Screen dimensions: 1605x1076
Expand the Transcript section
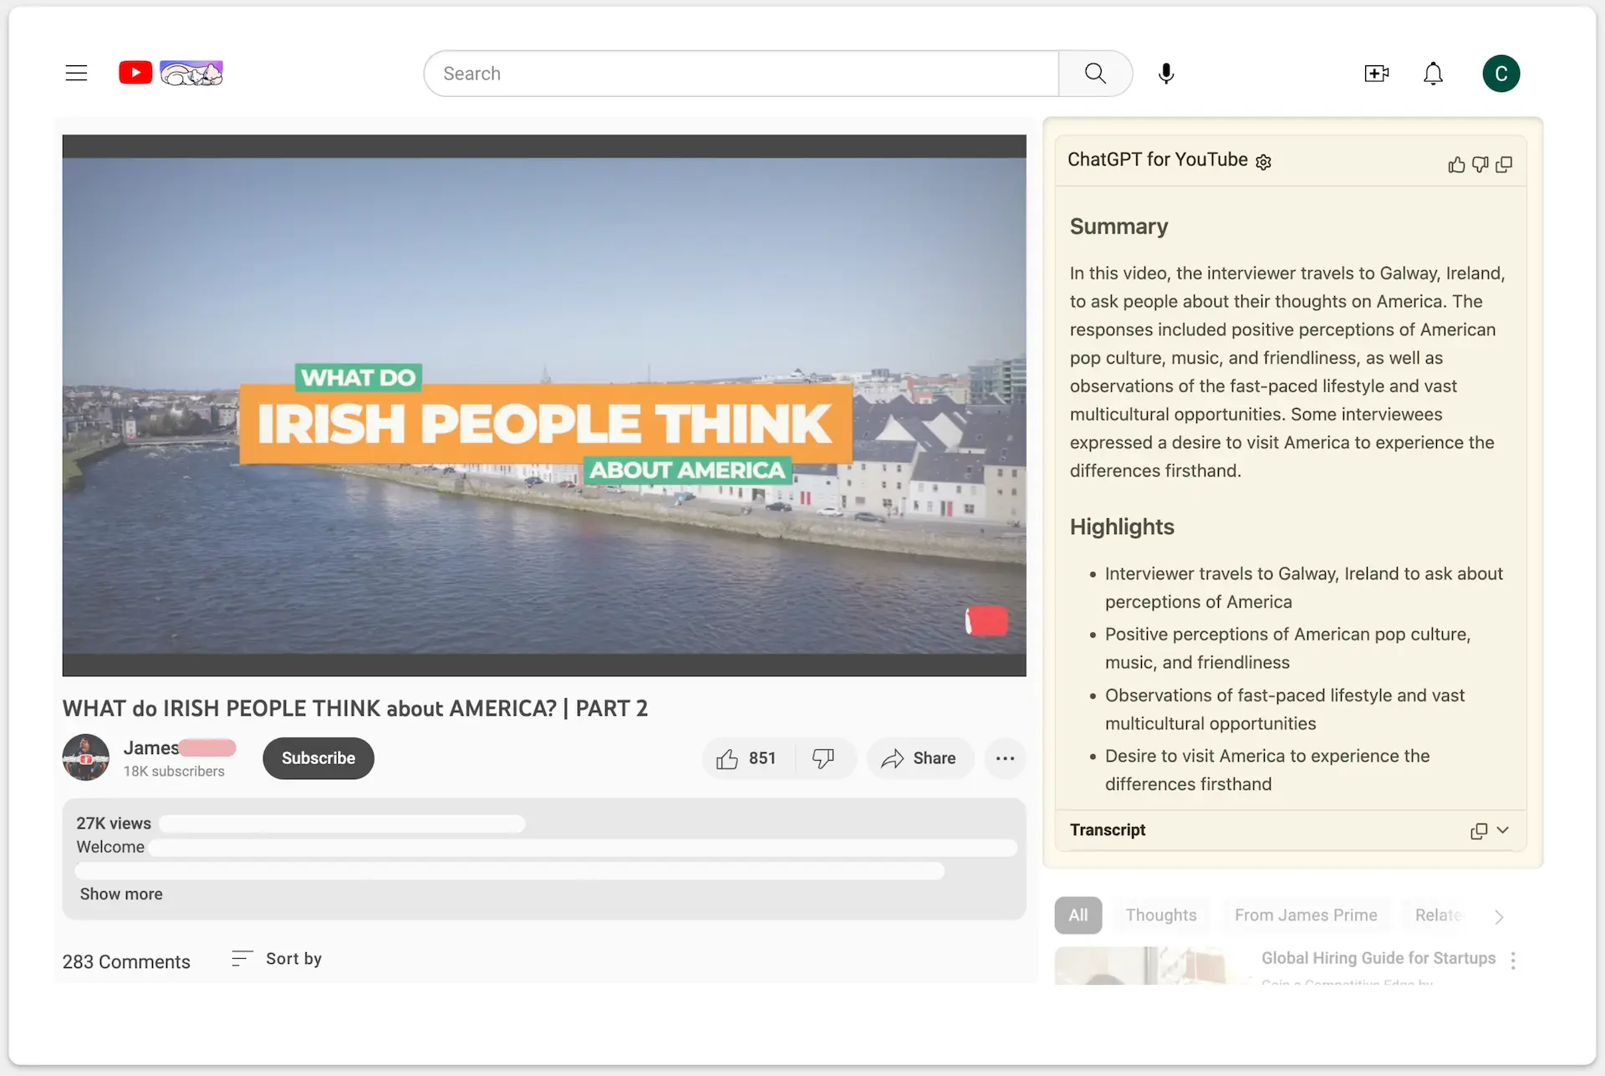[x=1501, y=830]
